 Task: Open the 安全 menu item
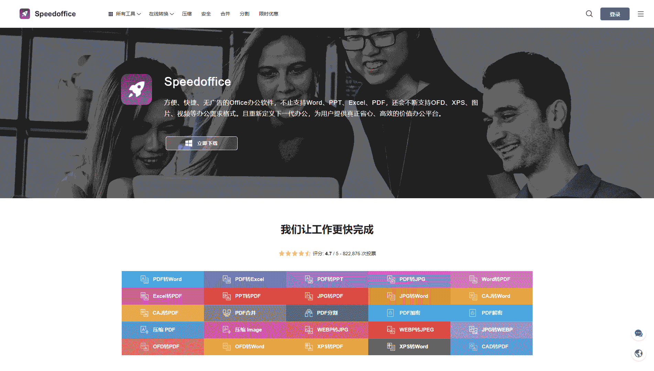coord(206,14)
